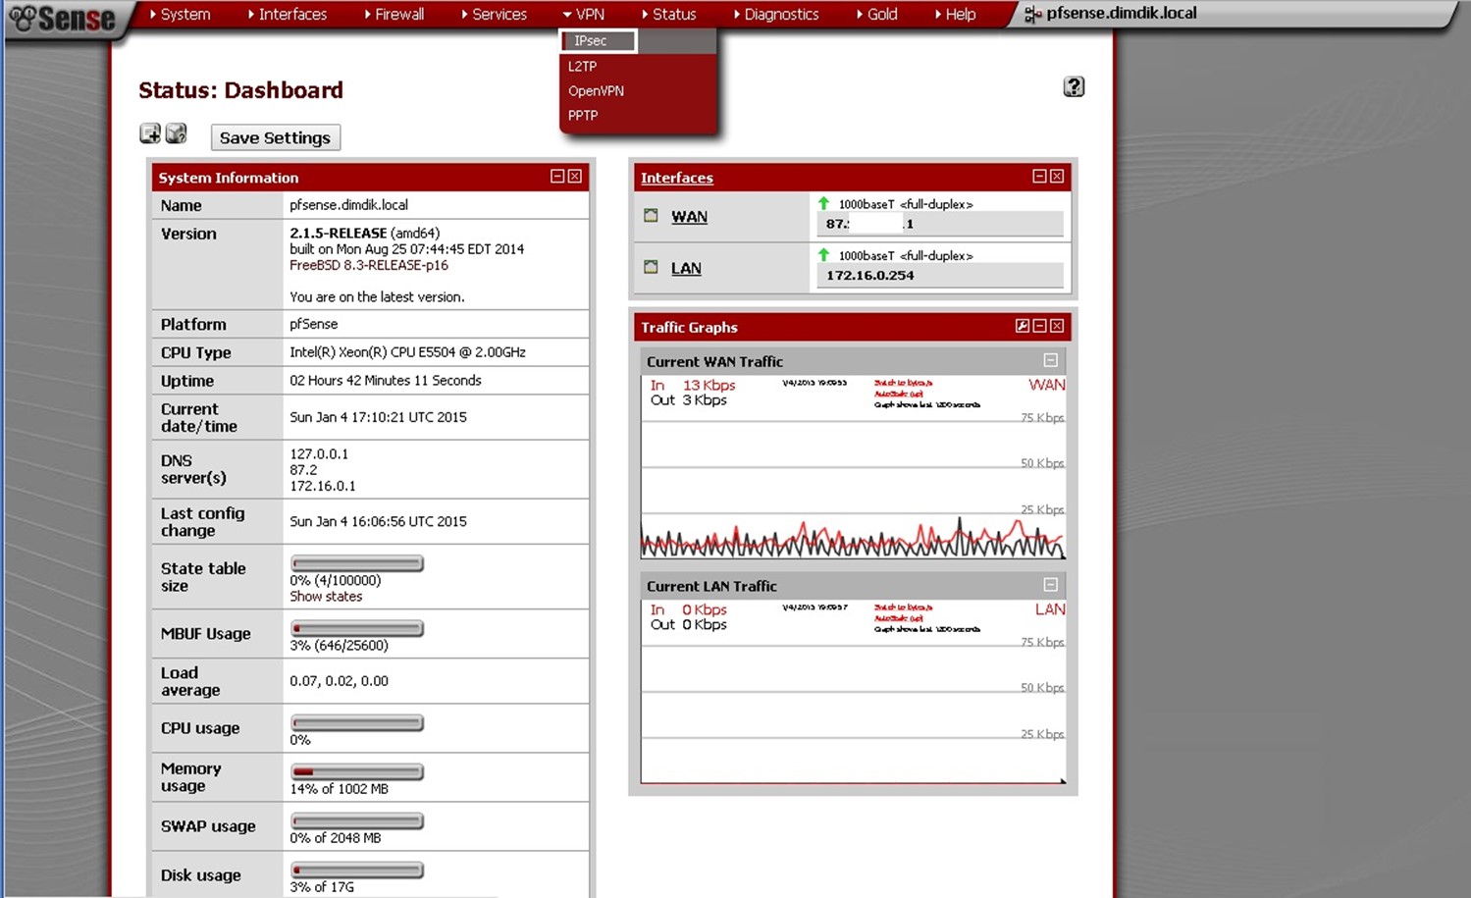Viewport: 1471px width, 898px height.
Task: Click the 2.1.5-RELEASE version text
Action: coord(339,233)
